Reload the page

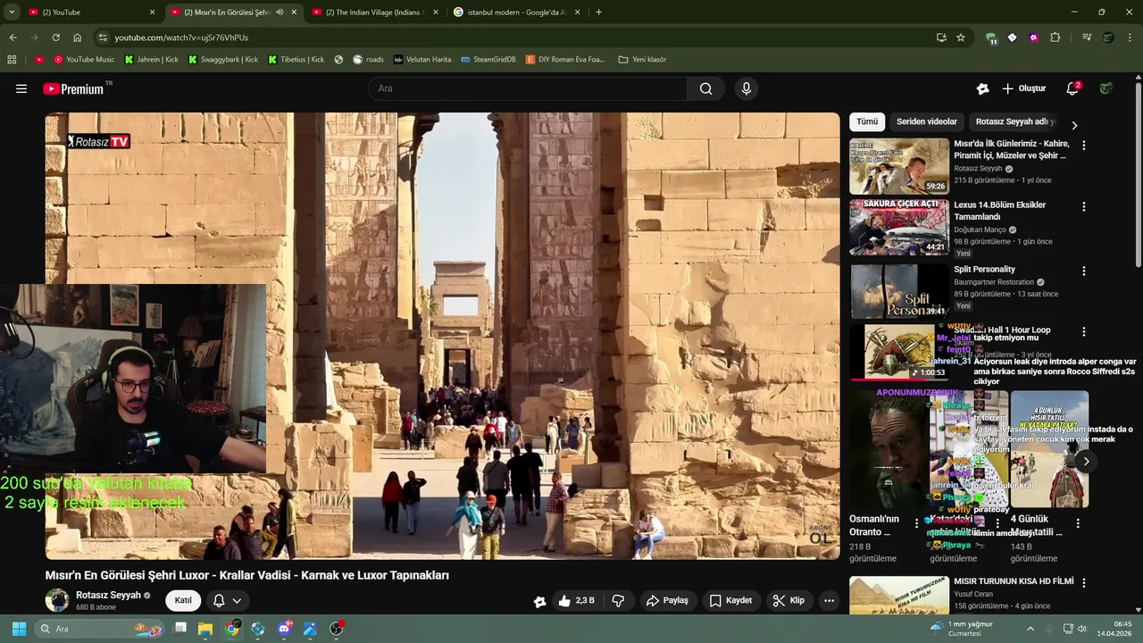55,38
